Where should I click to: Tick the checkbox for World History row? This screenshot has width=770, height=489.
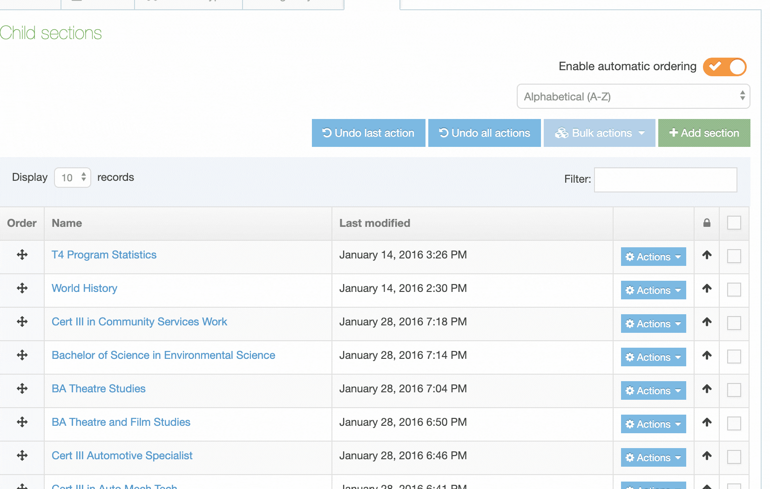click(734, 290)
